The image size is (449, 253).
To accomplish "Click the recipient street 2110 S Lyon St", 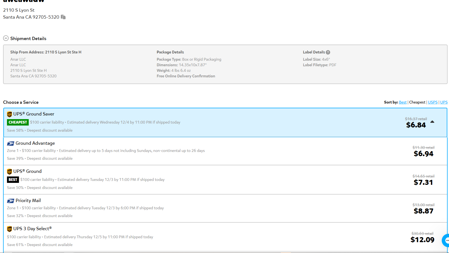I will 19,10.
